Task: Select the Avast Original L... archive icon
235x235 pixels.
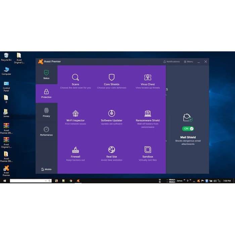Action: tap(6, 143)
